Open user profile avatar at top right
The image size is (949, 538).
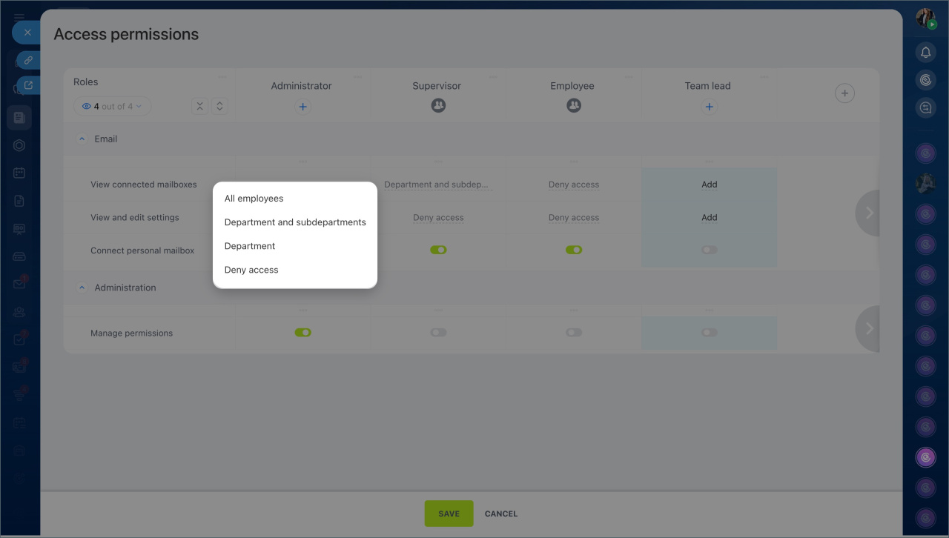925,19
